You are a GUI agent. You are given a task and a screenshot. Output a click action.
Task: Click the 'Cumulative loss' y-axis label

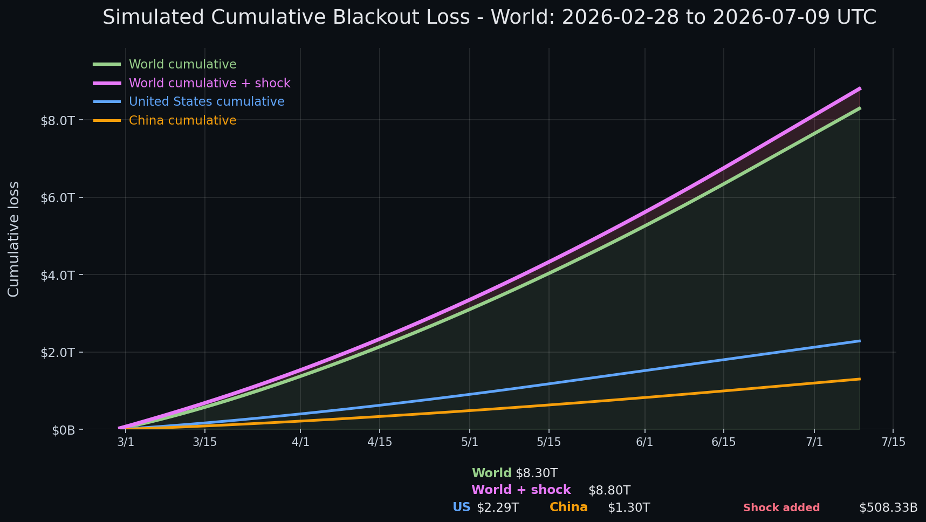pyautogui.click(x=13, y=239)
